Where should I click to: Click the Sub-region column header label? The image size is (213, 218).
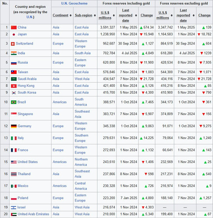tap(83, 15)
